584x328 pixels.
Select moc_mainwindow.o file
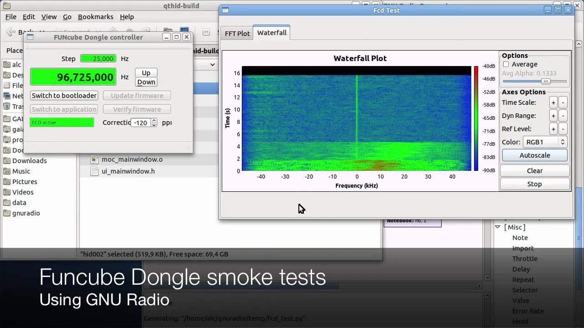click(x=132, y=159)
